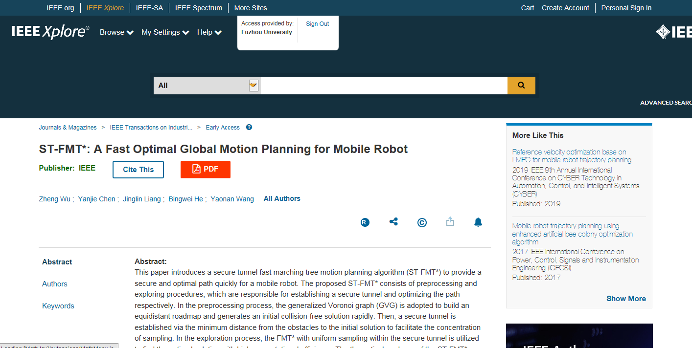The image size is (692, 348).
Task: Click the Published: 2017 text
Action: 536,278
